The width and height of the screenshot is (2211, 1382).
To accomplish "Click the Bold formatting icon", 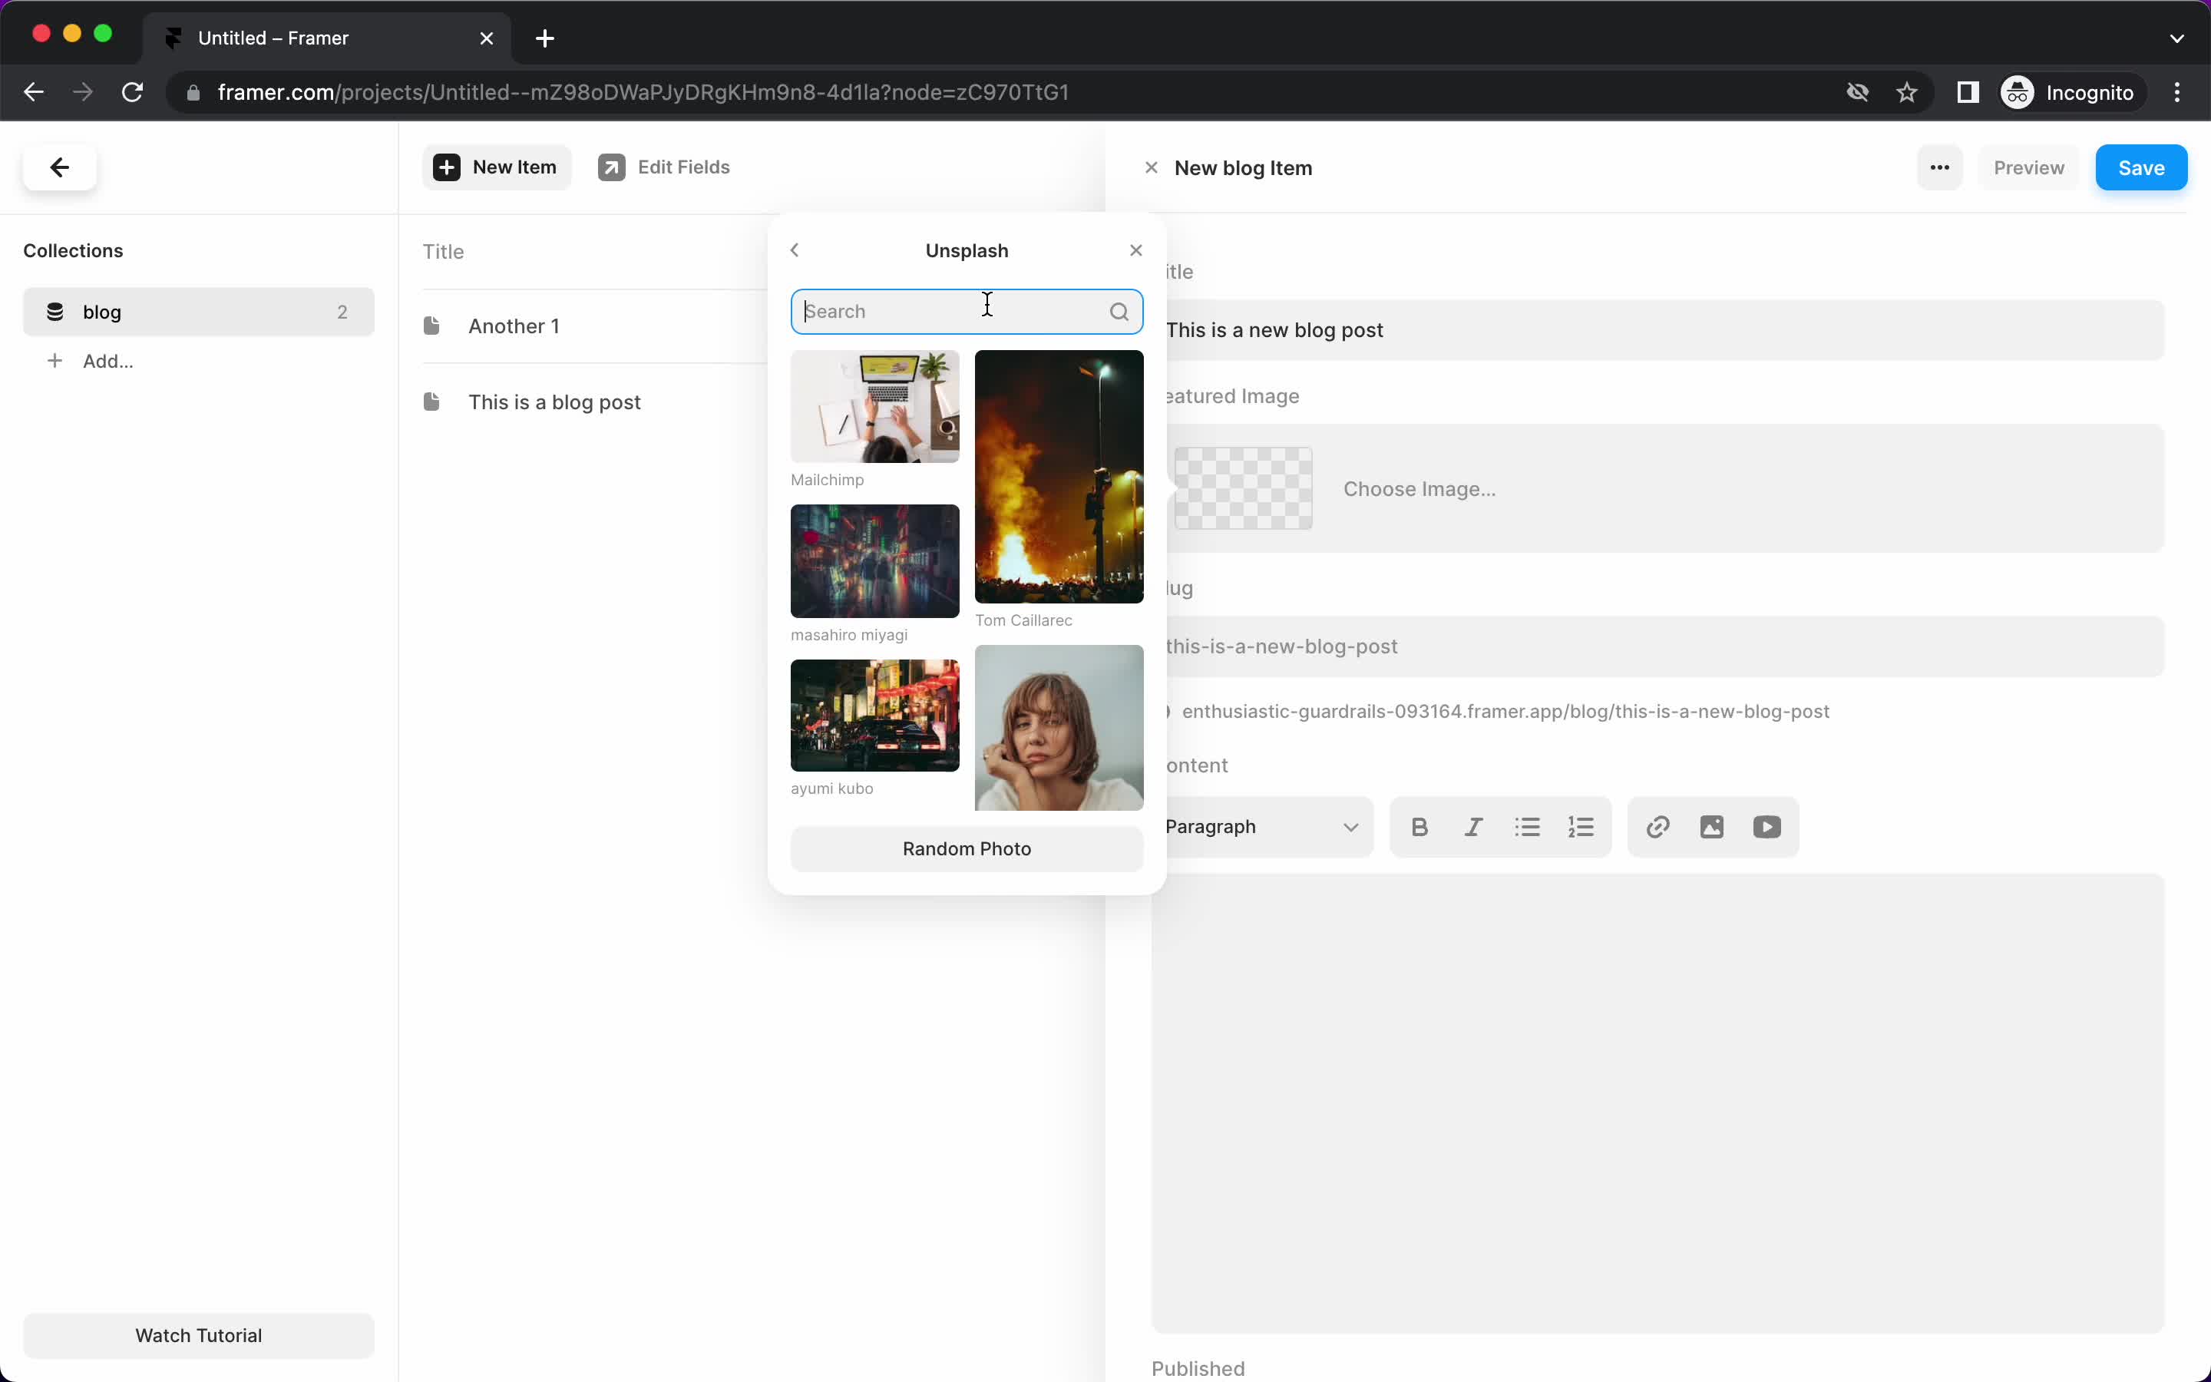I will click(1418, 825).
